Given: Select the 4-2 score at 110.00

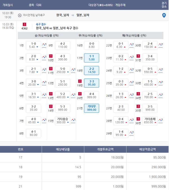Looking at the screenshot, I should pyautogui.click(x=63, y=45).
